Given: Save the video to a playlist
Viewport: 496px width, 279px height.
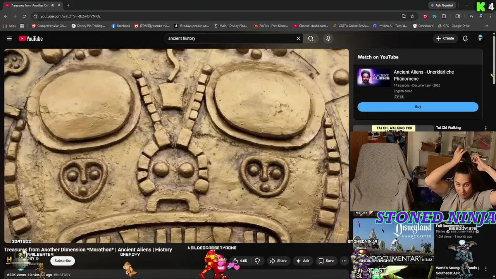Looking at the screenshot, I should pos(326,261).
